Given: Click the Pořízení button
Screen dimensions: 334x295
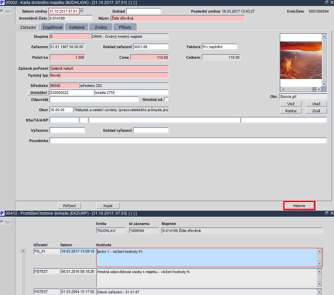Looking at the screenshot, I should (69, 206).
